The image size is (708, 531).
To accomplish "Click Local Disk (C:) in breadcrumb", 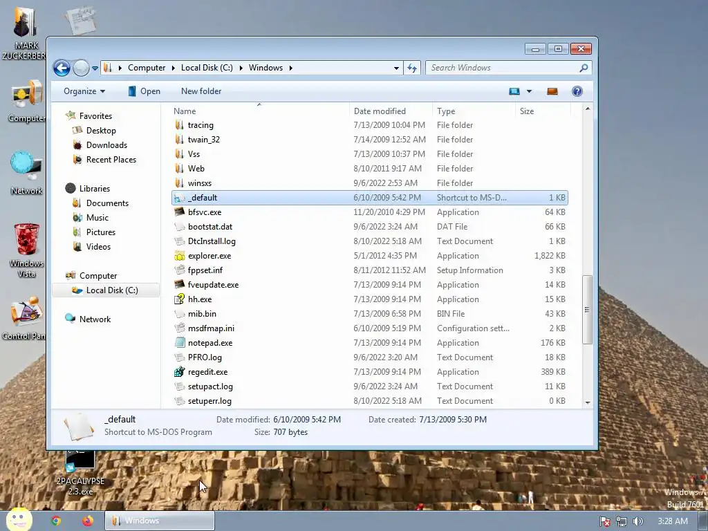I will (207, 68).
